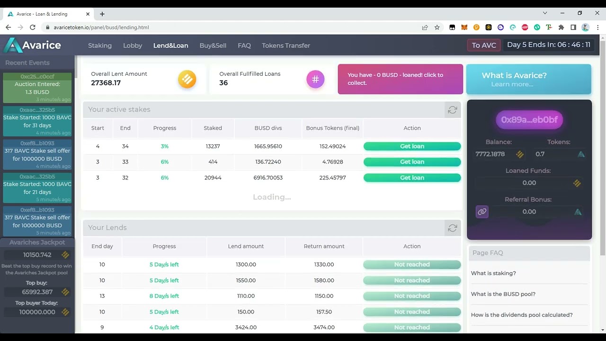Click the Day 5 Ends In countdown timer
The image size is (606, 341).
(x=549, y=45)
